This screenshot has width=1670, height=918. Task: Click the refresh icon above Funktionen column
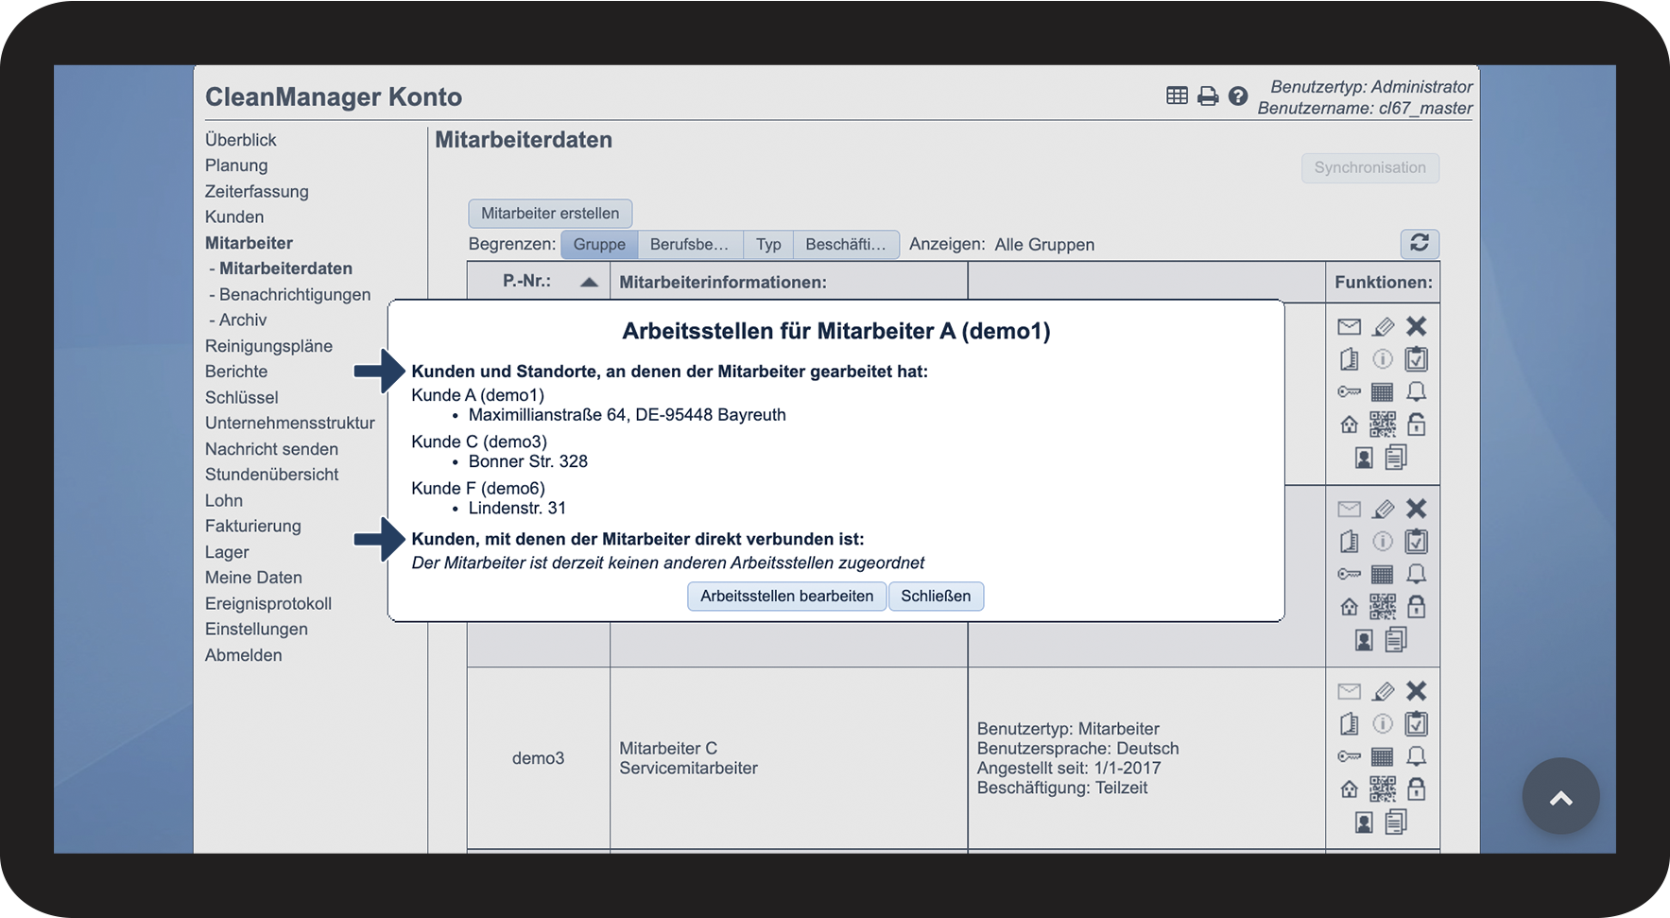[1419, 243]
